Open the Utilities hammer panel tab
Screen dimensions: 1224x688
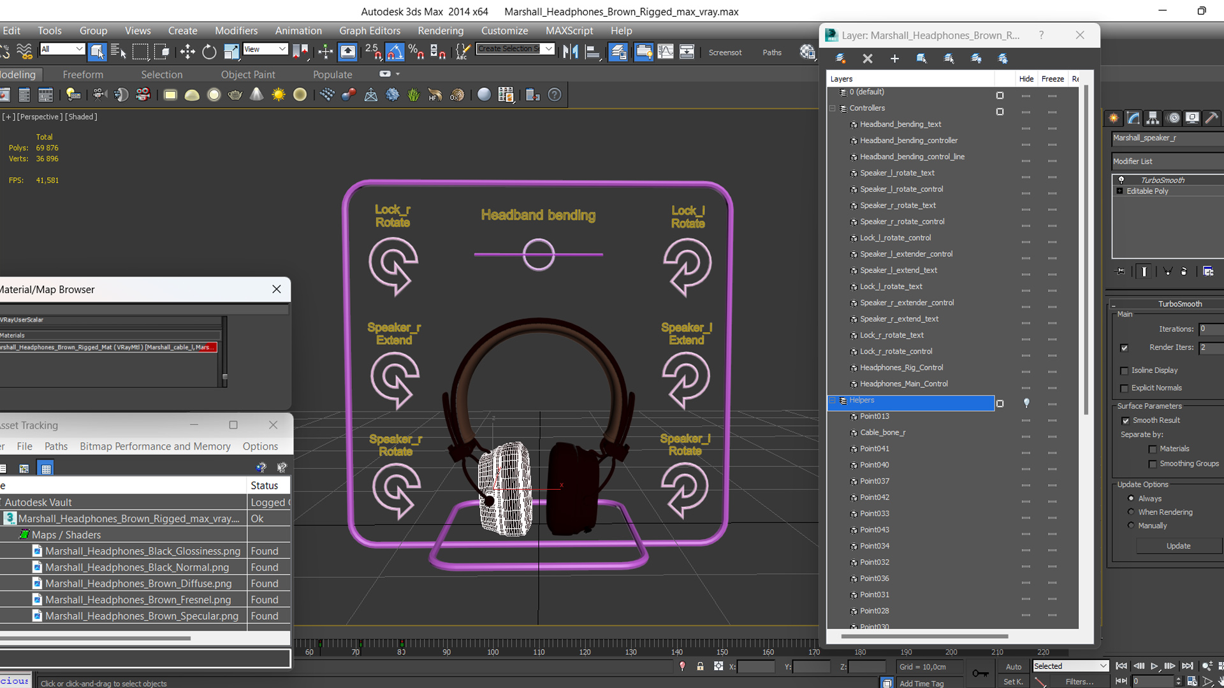pyautogui.click(x=1212, y=118)
